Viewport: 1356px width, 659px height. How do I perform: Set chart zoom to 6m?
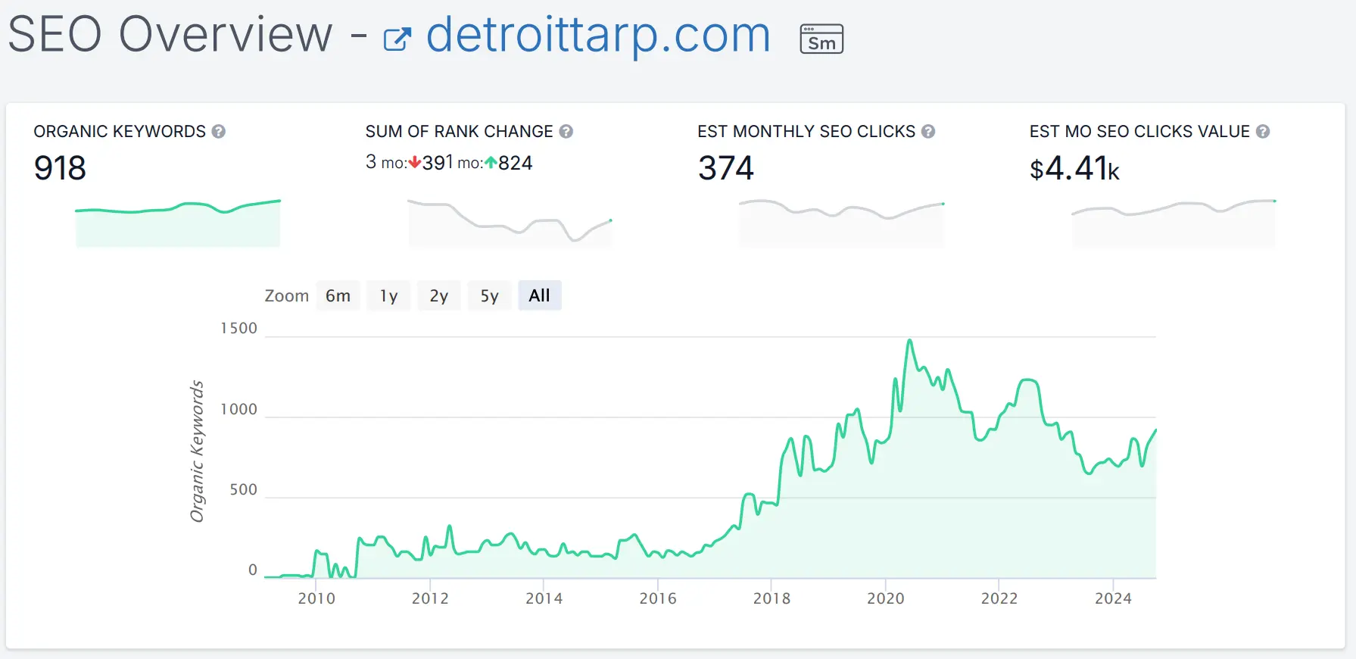[x=338, y=295]
